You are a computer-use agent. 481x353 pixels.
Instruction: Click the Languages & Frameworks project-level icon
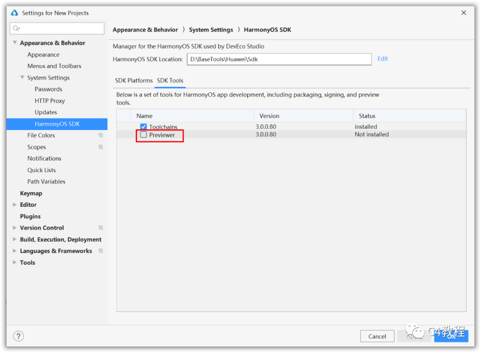[x=101, y=251]
